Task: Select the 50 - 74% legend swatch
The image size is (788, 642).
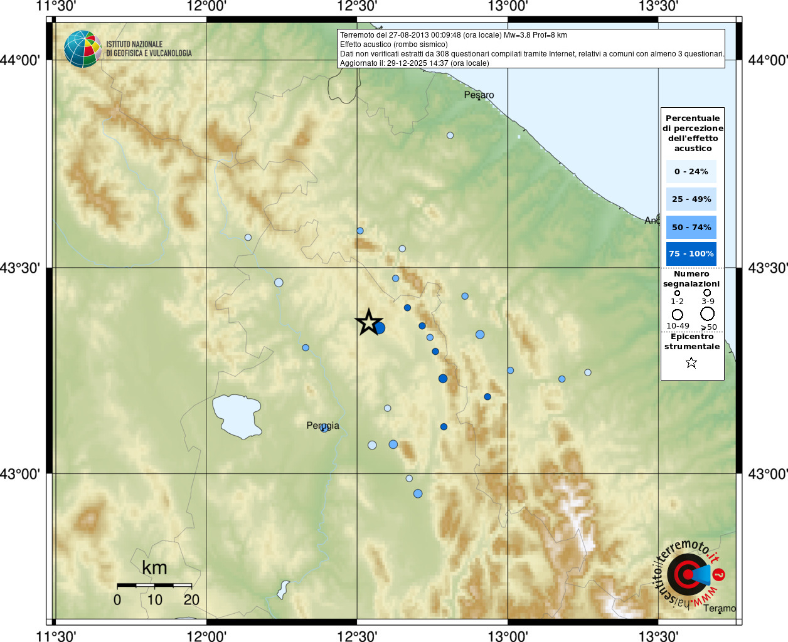Action: 691,227
